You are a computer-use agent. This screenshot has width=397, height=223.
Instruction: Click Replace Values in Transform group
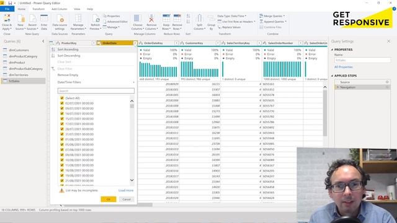click(230, 27)
